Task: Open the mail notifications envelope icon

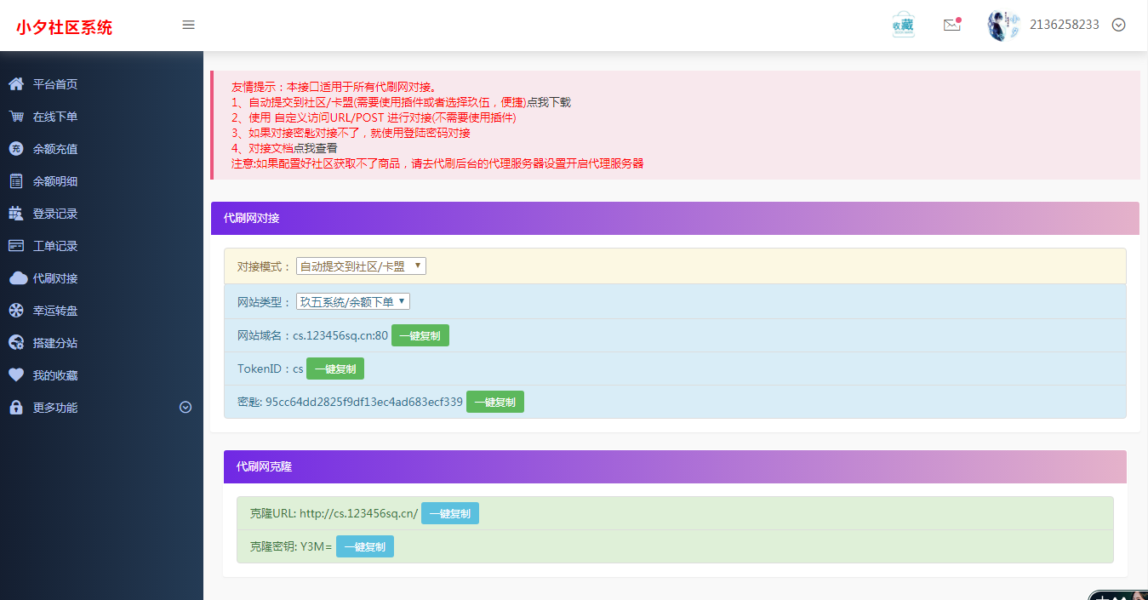Action: click(x=952, y=25)
